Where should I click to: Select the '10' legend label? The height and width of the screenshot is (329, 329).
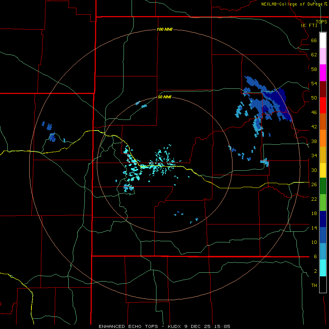pyautogui.click(x=314, y=242)
